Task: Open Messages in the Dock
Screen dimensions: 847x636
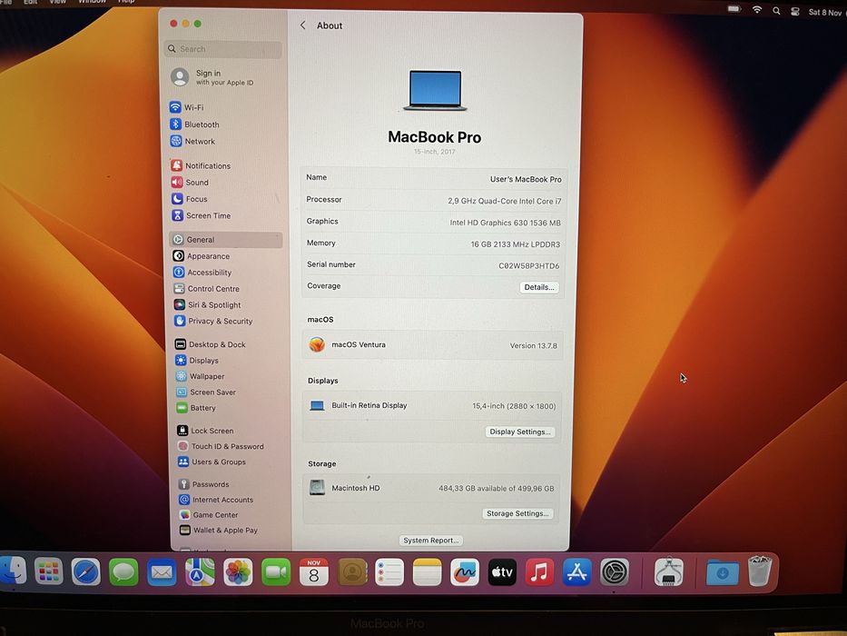Action: 123,572
